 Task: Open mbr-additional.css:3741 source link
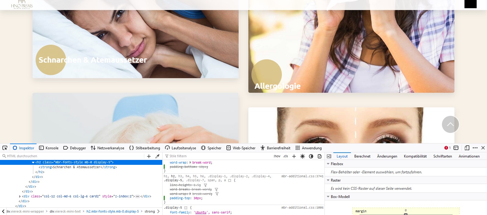pos(302,176)
